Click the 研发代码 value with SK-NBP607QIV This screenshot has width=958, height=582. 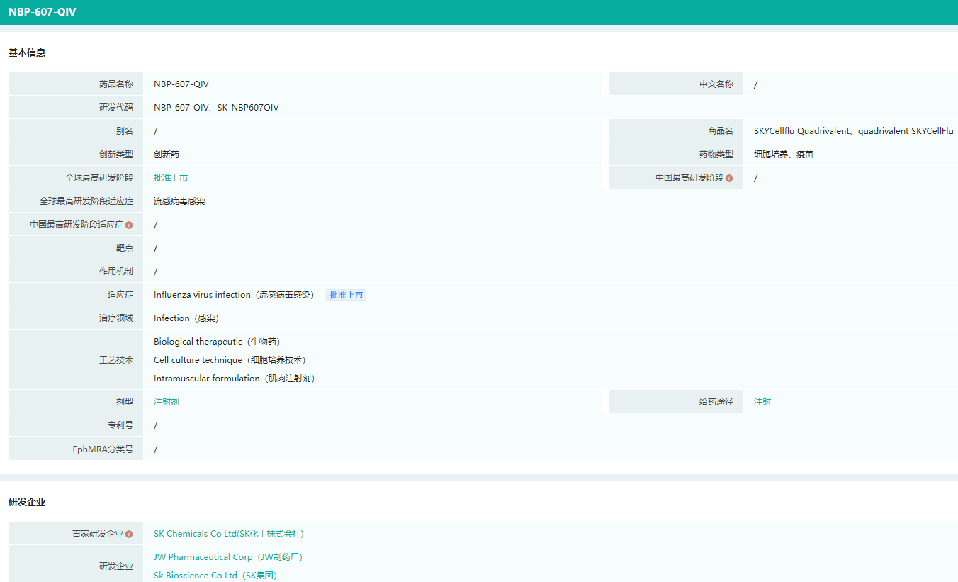[216, 108]
